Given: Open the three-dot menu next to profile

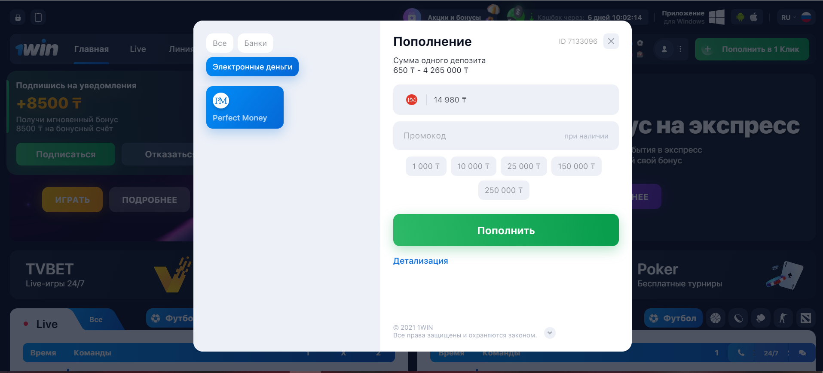Looking at the screenshot, I should coord(680,49).
